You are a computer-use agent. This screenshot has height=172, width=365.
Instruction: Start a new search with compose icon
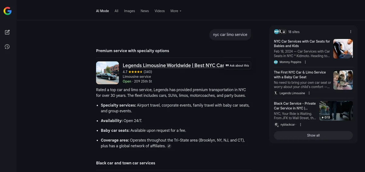click(7, 32)
